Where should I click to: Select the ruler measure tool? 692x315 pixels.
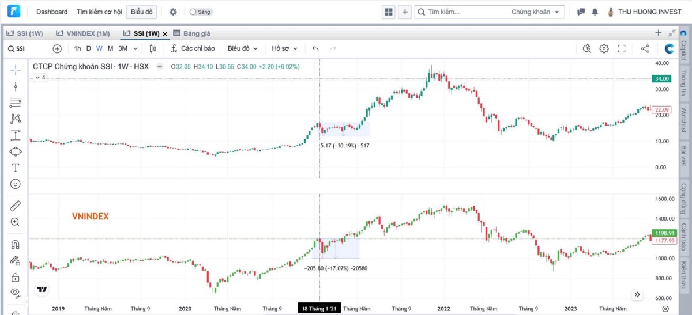(16, 206)
